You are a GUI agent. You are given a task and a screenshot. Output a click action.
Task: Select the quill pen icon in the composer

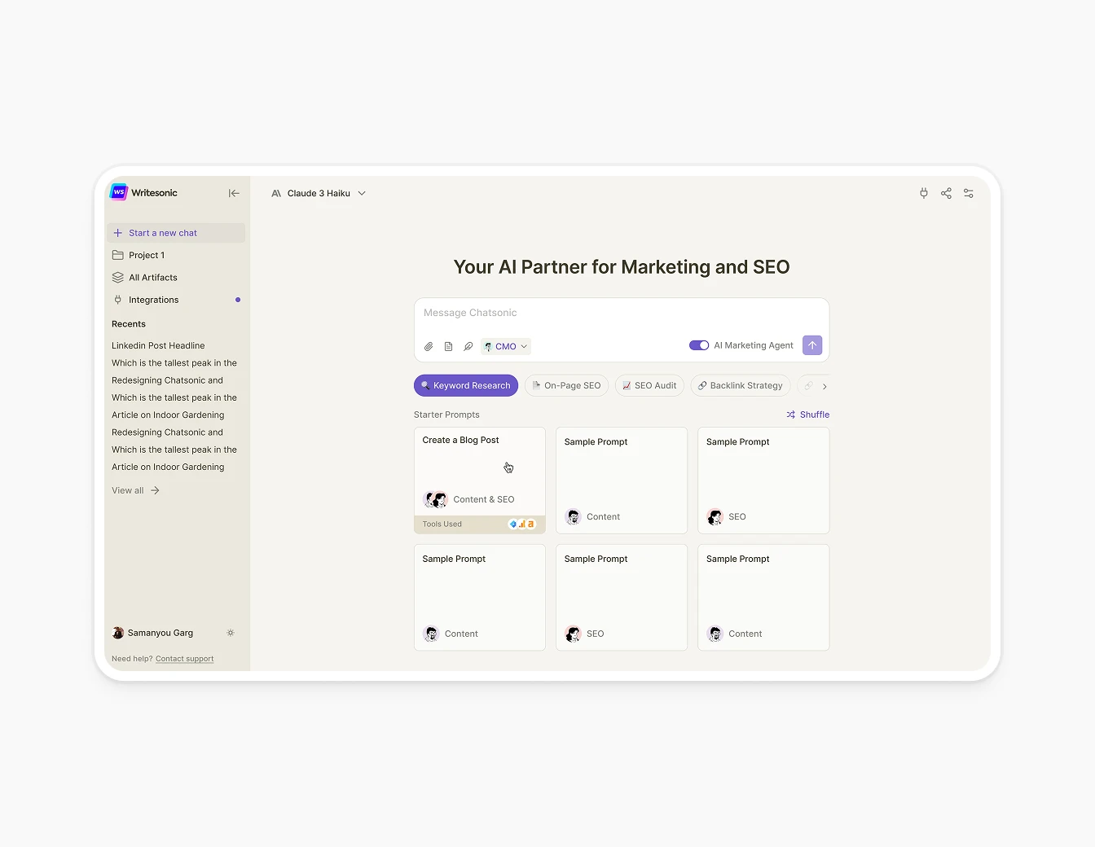pyautogui.click(x=468, y=345)
